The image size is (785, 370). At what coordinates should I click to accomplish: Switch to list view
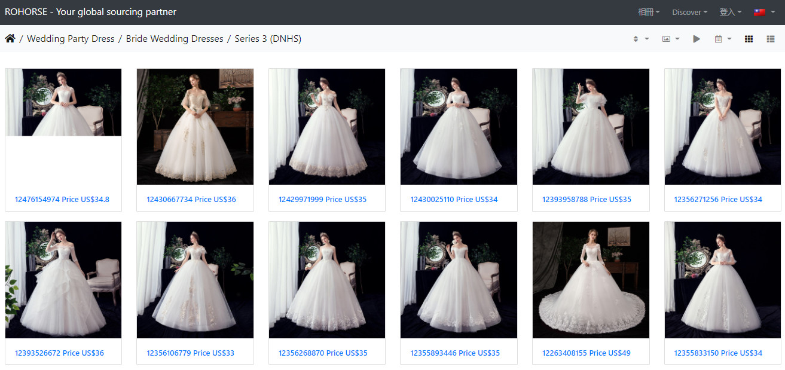(771, 39)
